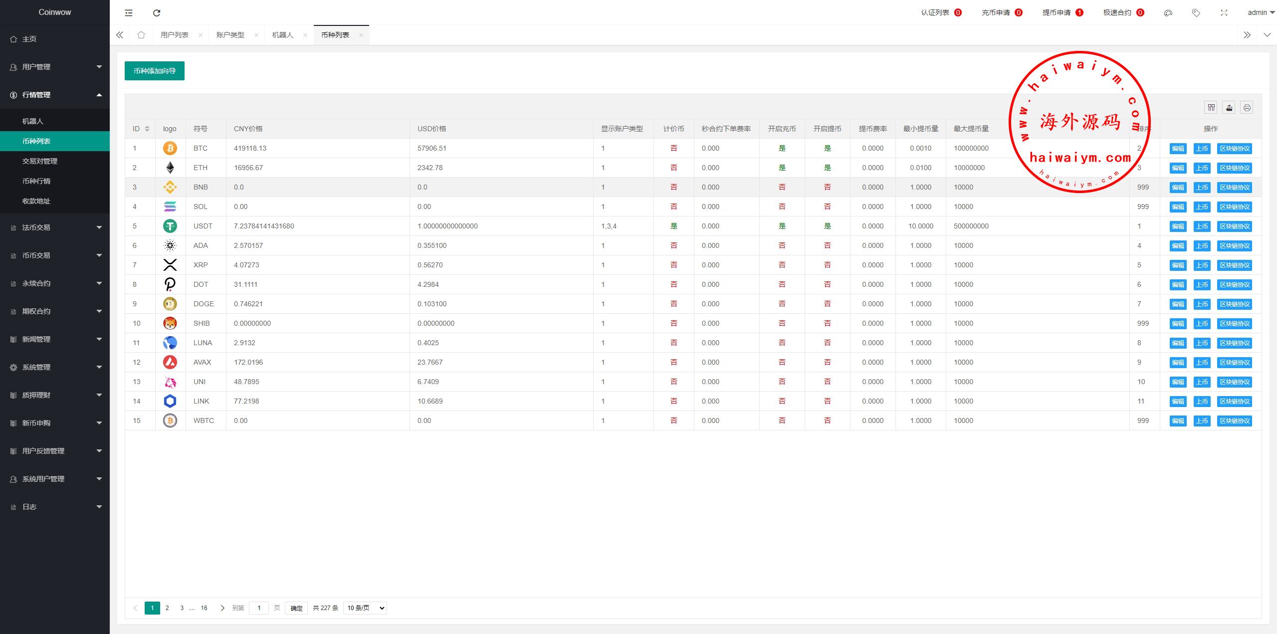The width and height of the screenshot is (1277, 634).
Task: Click the page refresh icon
Action: 157,13
